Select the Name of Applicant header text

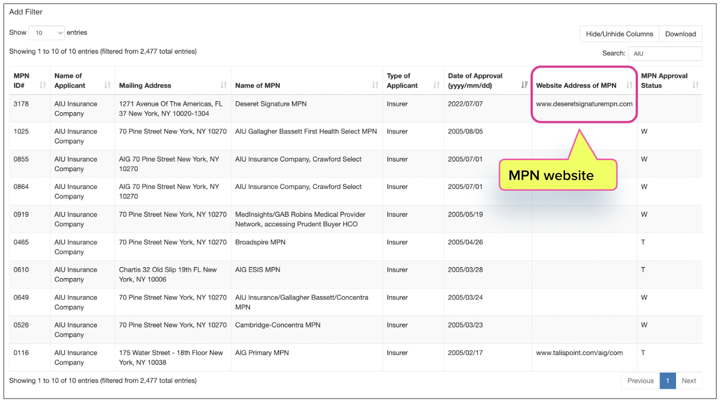point(70,81)
